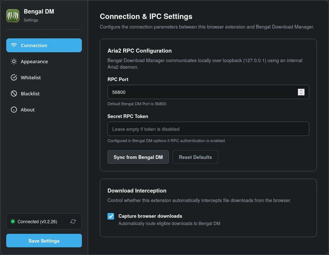Click the Configured in Bengal DM options hint
Image resolution: width=329 pixels, height=255 pixels.
coord(167,141)
